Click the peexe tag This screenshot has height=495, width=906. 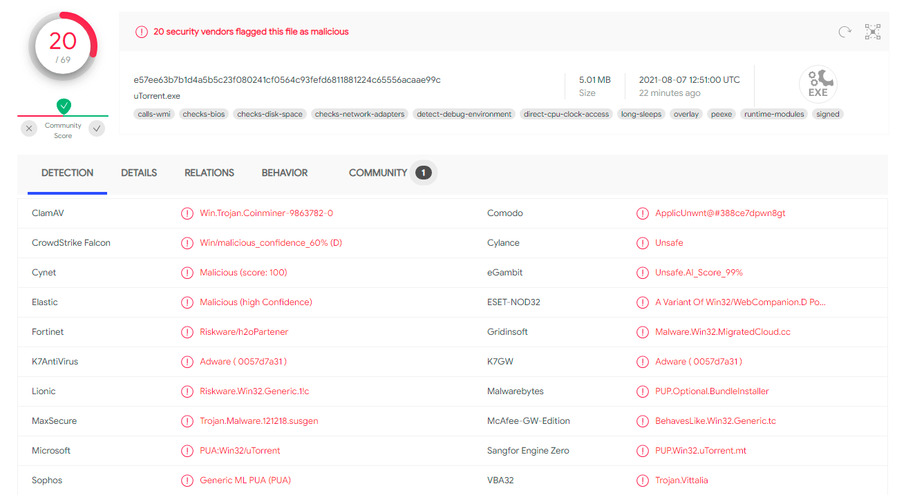click(721, 114)
